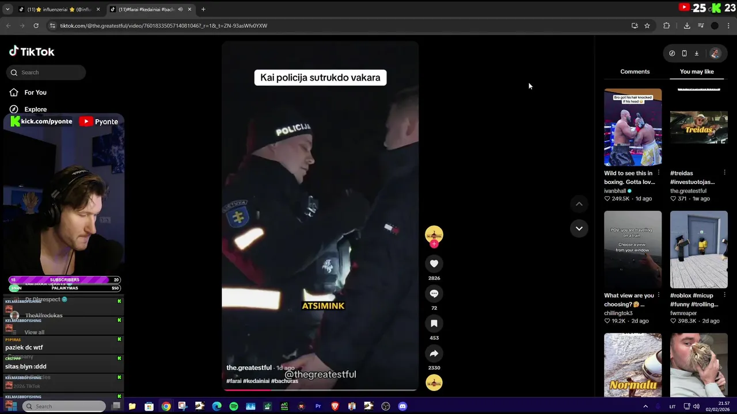
Task: Click the install app icon in address bar
Action: click(x=635, y=25)
